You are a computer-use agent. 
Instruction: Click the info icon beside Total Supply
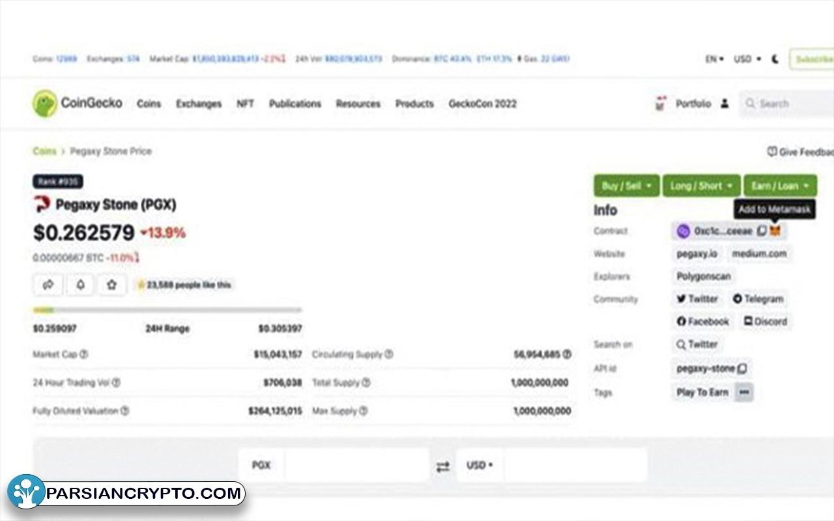pyautogui.click(x=366, y=383)
